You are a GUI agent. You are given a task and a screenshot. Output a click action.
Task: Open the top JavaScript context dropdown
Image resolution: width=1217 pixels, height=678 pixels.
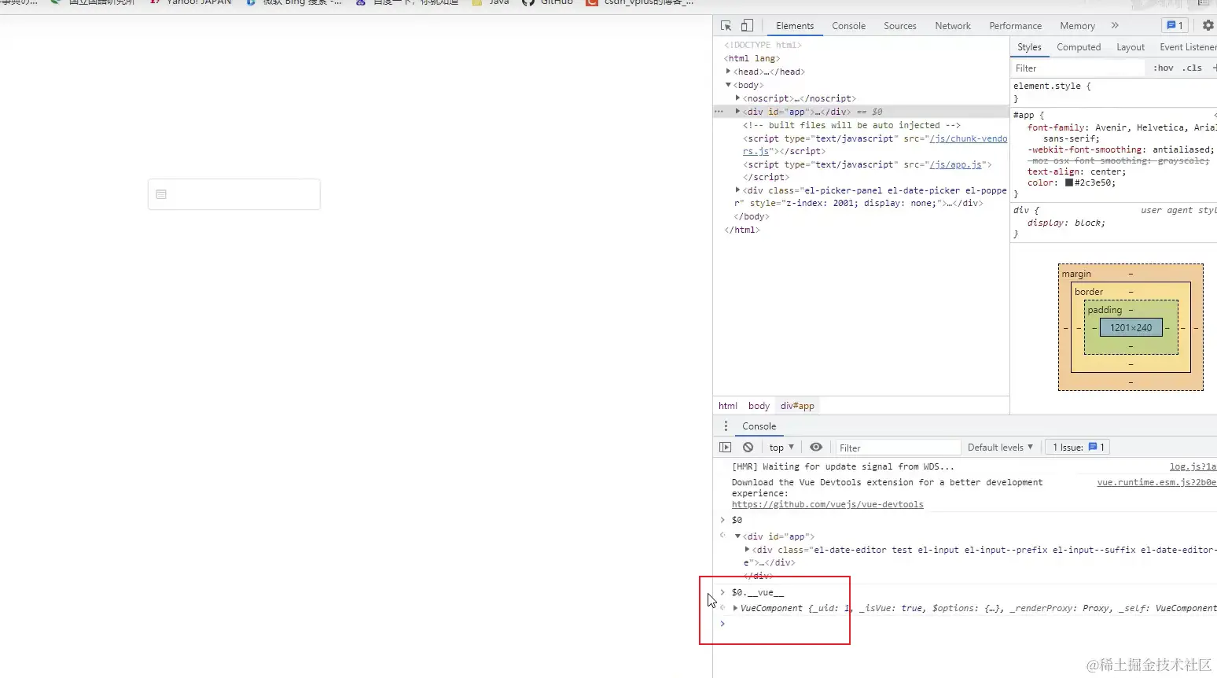click(x=781, y=447)
